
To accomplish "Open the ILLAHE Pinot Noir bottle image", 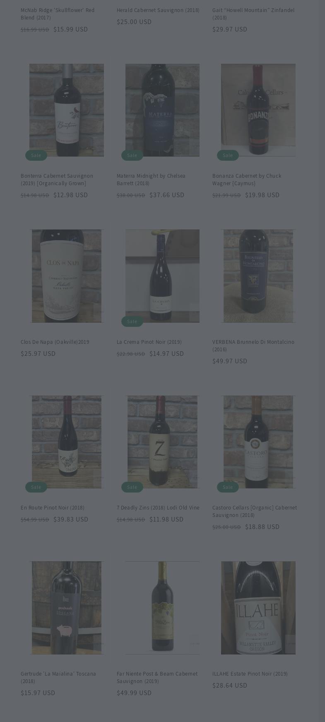I will pos(258,608).
